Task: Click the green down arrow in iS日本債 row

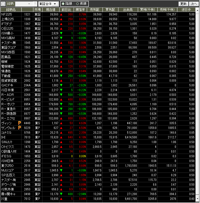Action: (61, 90)
